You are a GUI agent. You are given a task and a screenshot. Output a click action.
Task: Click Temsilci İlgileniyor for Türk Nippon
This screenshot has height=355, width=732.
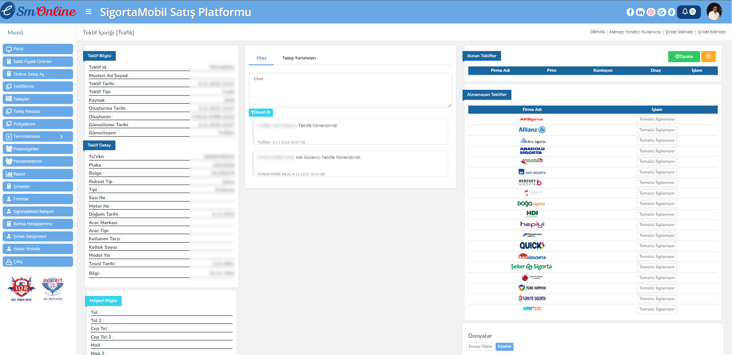(657, 288)
